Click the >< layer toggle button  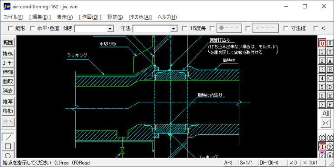(326, 124)
